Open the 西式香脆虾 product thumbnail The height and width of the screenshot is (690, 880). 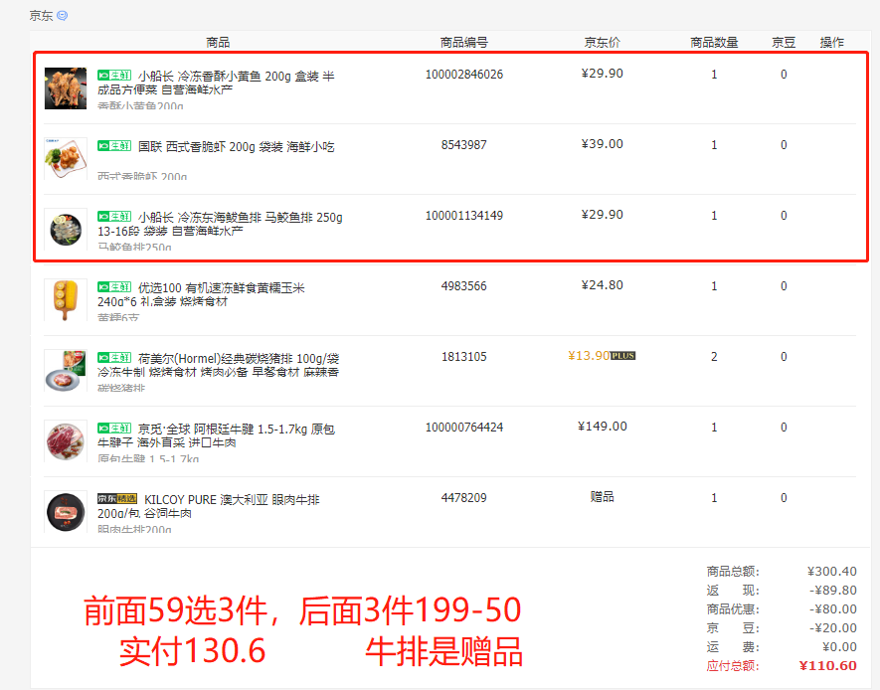pyautogui.click(x=66, y=159)
